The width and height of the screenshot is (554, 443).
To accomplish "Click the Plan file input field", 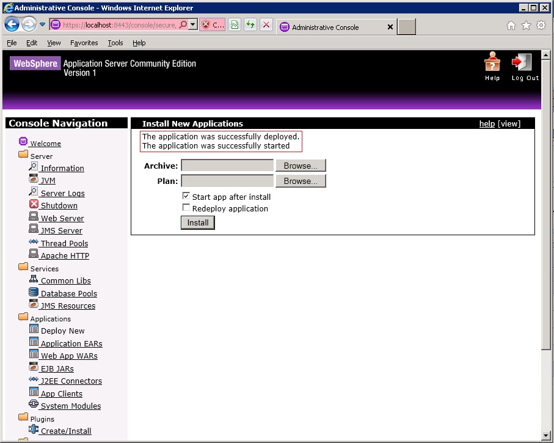I will click(x=227, y=181).
